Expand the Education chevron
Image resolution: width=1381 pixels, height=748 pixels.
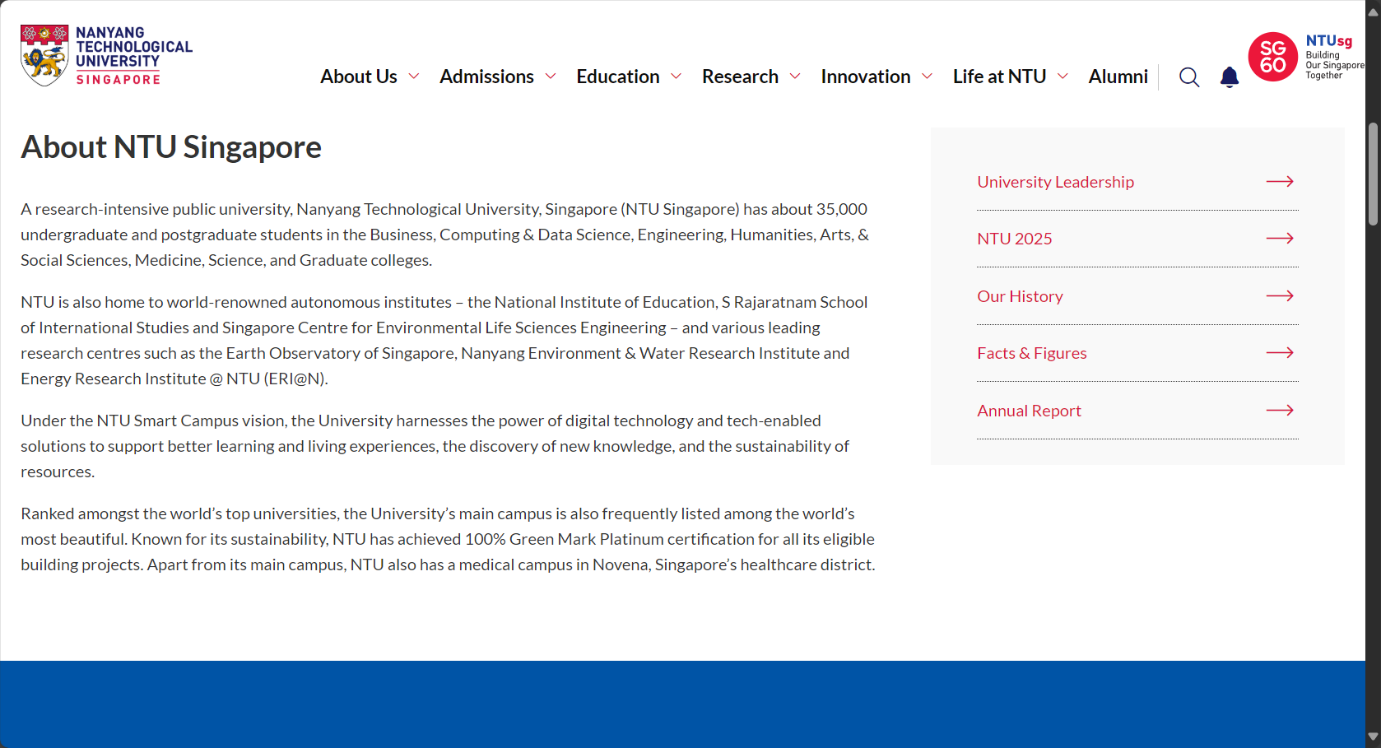(677, 77)
